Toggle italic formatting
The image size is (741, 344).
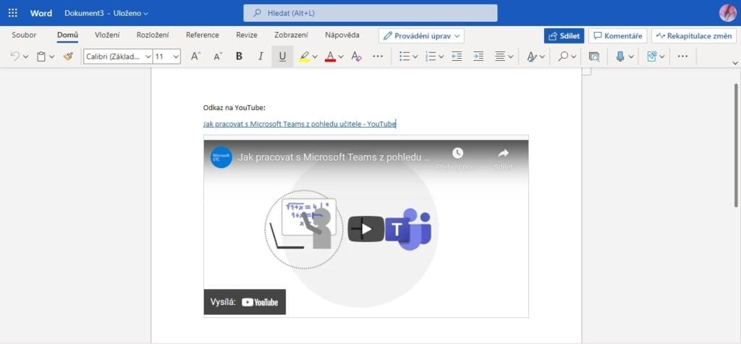pyautogui.click(x=261, y=56)
